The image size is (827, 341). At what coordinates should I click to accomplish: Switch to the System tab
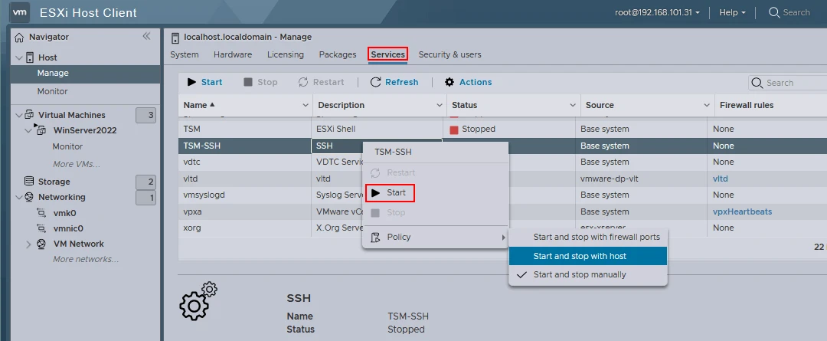coord(184,54)
